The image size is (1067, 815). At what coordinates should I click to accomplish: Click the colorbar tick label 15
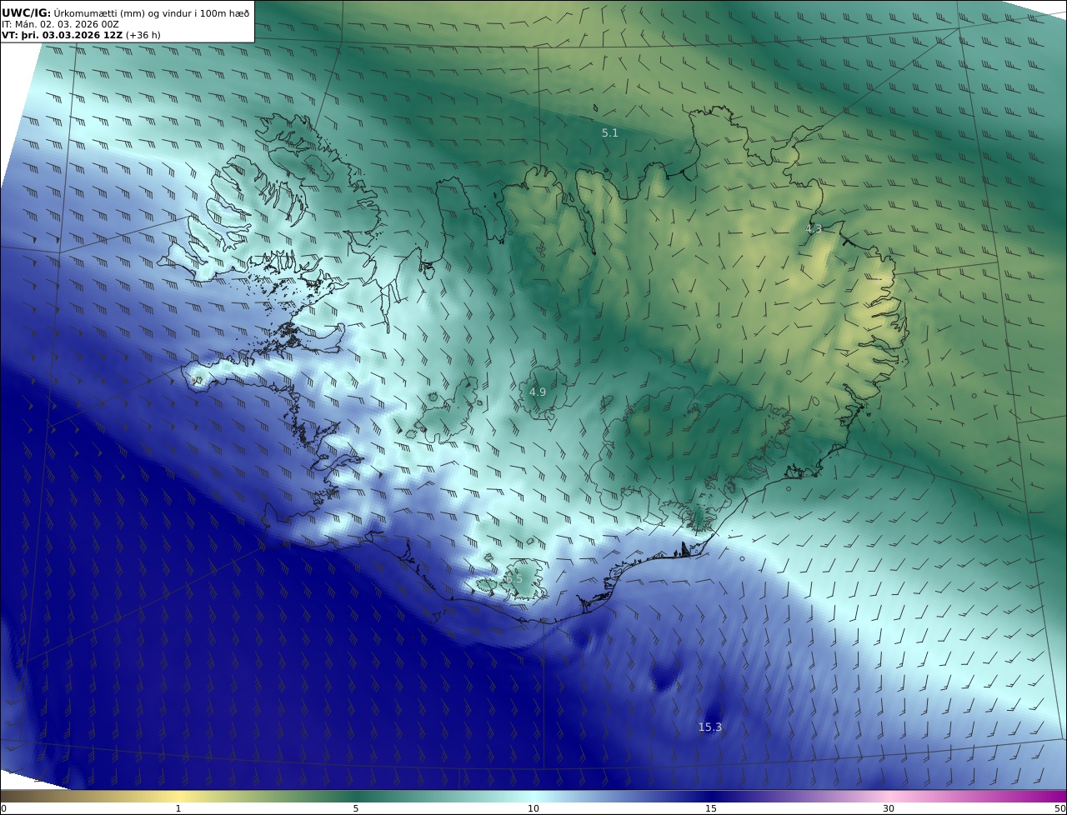711,808
